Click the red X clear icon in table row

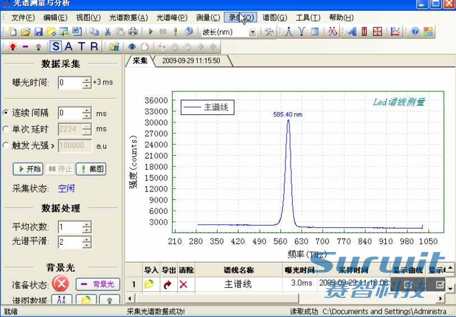pos(183,284)
